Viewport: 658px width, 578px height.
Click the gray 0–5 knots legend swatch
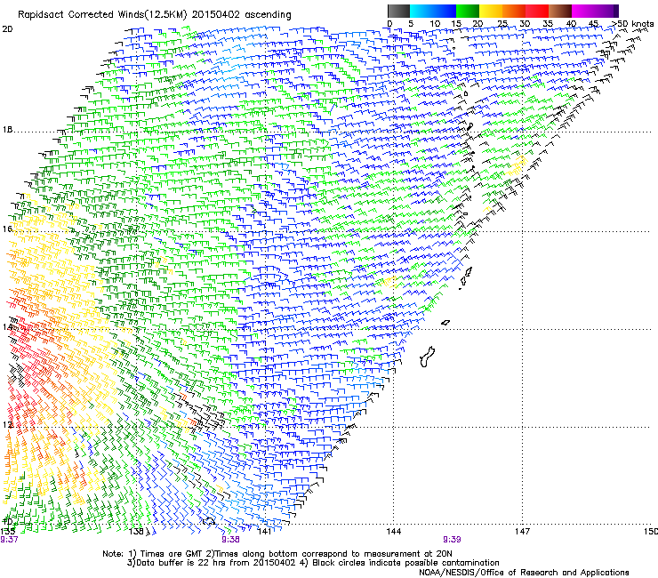point(398,11)
